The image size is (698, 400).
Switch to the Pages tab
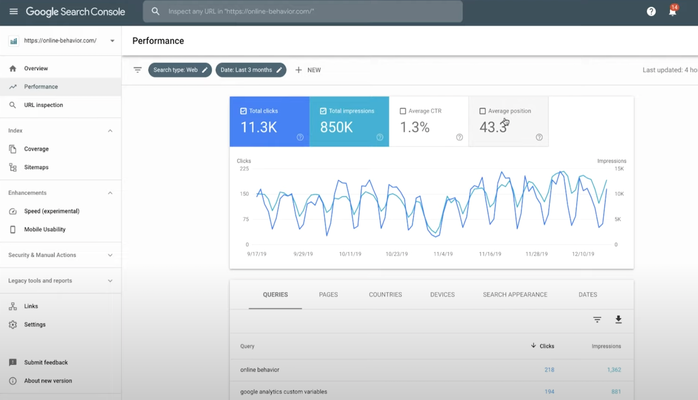pos(328,295)
